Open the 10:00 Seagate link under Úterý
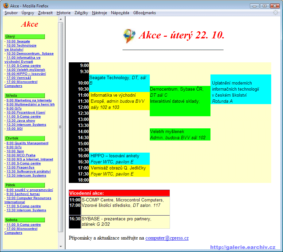This screenshot has height=252, width=283. click(18, 41)
